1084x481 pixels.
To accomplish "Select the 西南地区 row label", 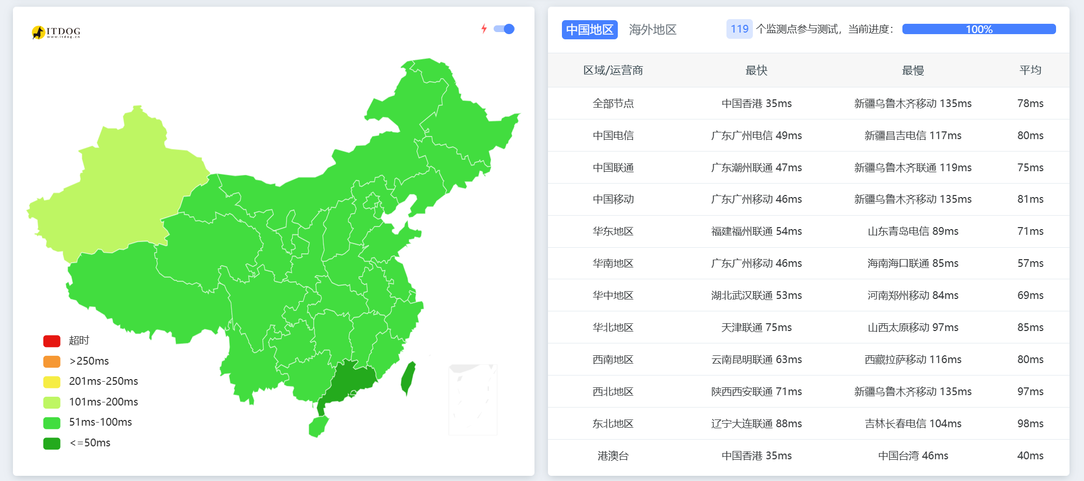I will click(613, 359).
